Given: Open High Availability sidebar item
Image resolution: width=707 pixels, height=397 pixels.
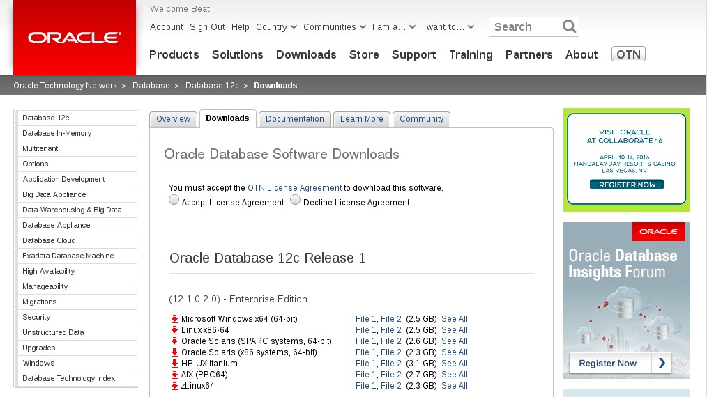Looking at the screenshot, I should 77,271.
